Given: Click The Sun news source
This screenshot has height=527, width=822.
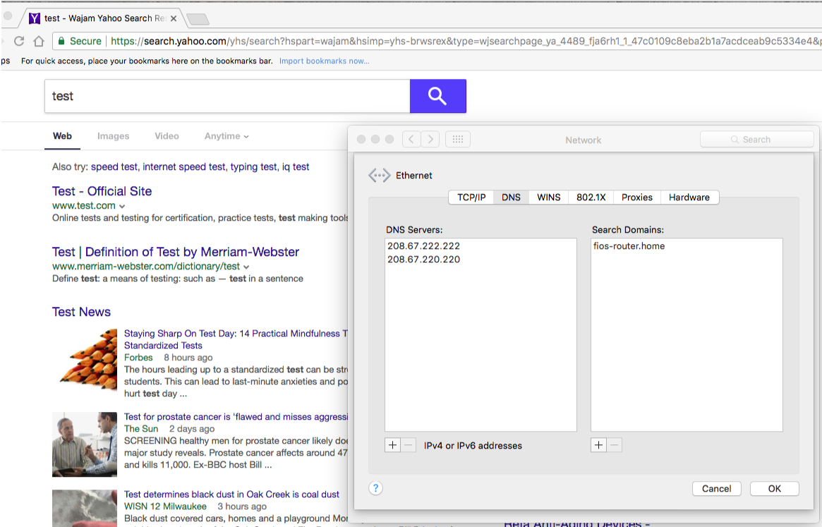Looking at the screenshot, I should pos(141,428).
